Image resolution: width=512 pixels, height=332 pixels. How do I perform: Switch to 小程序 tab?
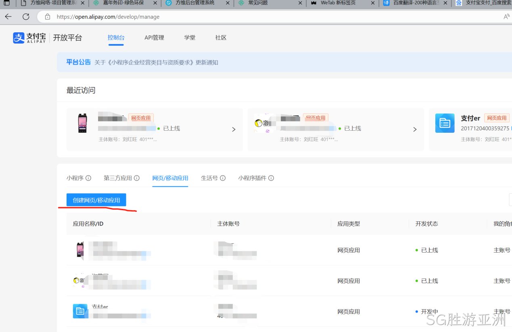tap(75, 178)
